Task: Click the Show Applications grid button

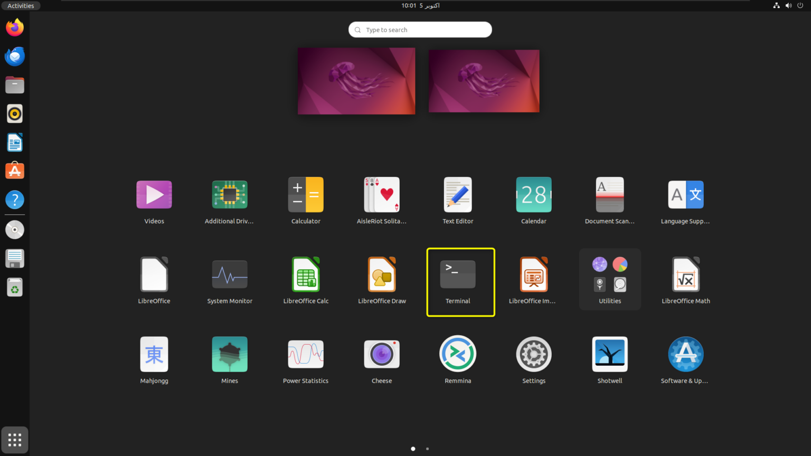Action: [14, 440]
